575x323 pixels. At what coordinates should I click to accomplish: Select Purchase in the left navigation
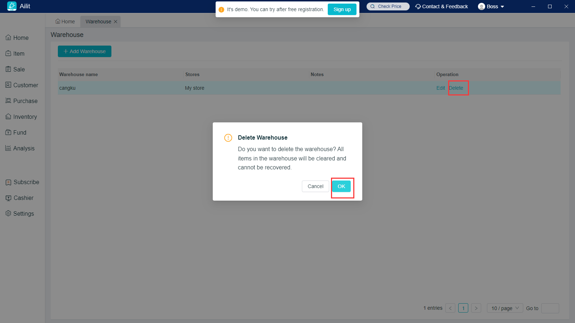pyautogui.click(x=25, y=101)
